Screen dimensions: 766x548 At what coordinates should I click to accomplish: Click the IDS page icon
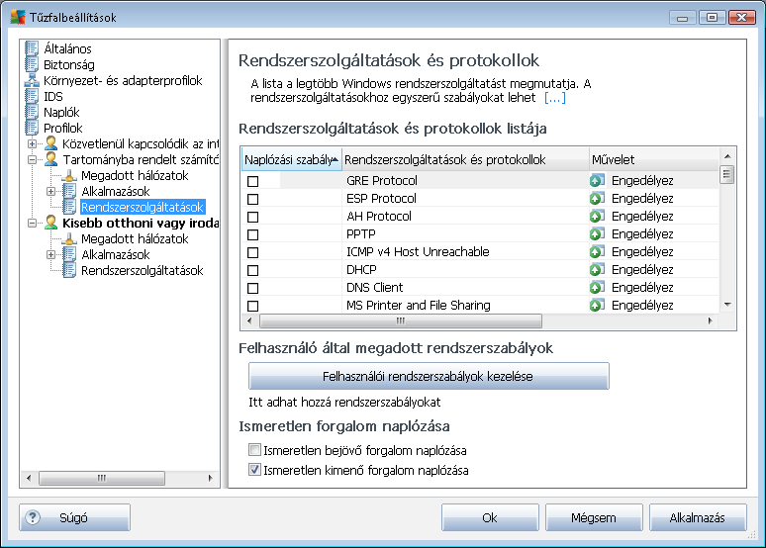click(x=32, y=96)
